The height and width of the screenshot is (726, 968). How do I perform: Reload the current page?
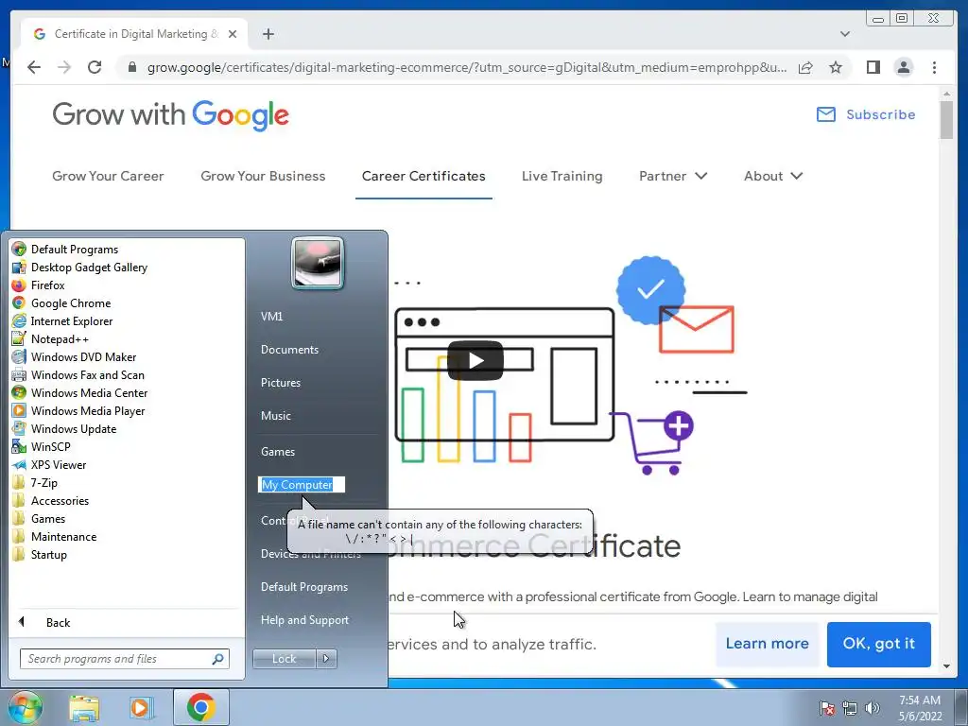pyautogui.click(x=95, y=67)
